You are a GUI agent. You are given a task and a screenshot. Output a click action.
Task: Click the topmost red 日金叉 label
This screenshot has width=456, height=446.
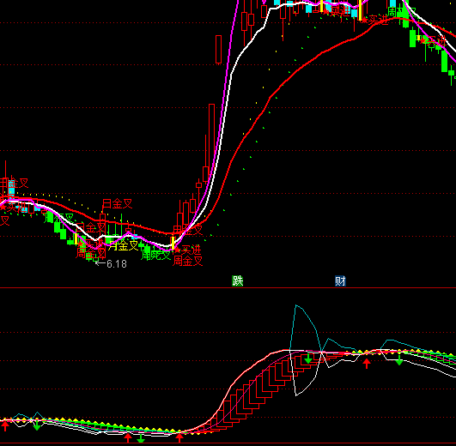118,203
